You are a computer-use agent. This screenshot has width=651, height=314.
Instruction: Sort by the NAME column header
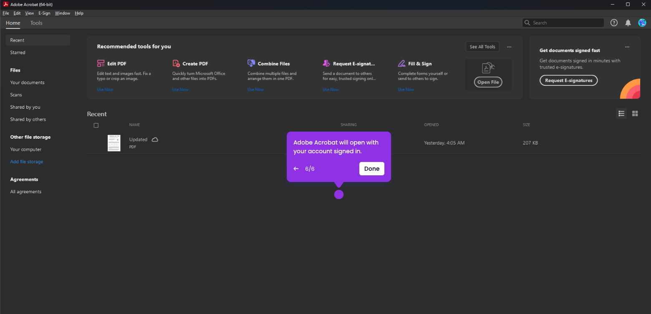pyautogui.click(x=134, y=125)
